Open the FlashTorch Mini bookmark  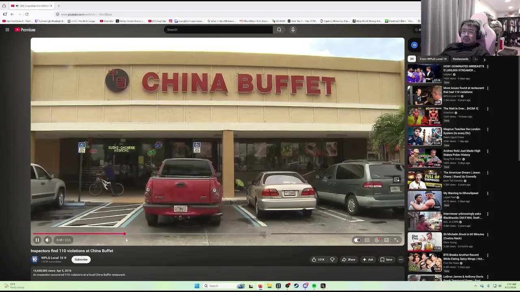click(x=400, y=21)
